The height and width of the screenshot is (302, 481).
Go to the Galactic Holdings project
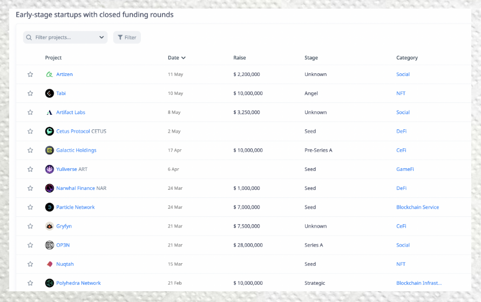pyautogui.click(x=76, y=150)
